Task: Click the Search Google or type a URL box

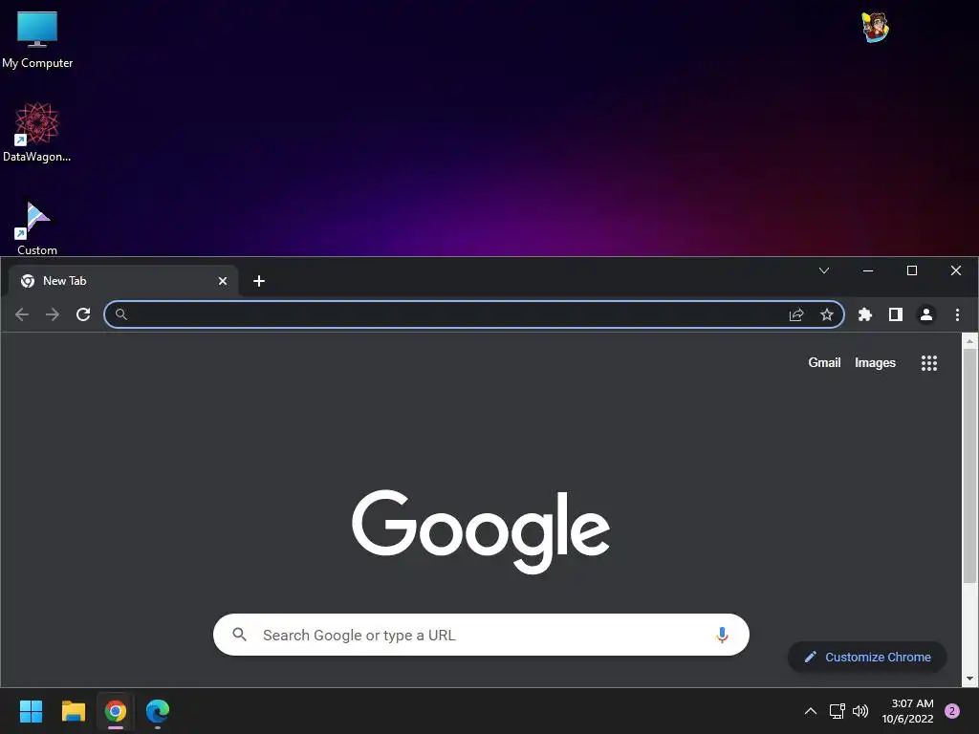Action: coord(481,635)
